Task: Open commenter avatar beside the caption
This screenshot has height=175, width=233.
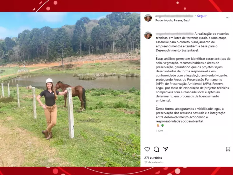Action: pos(148,35)
